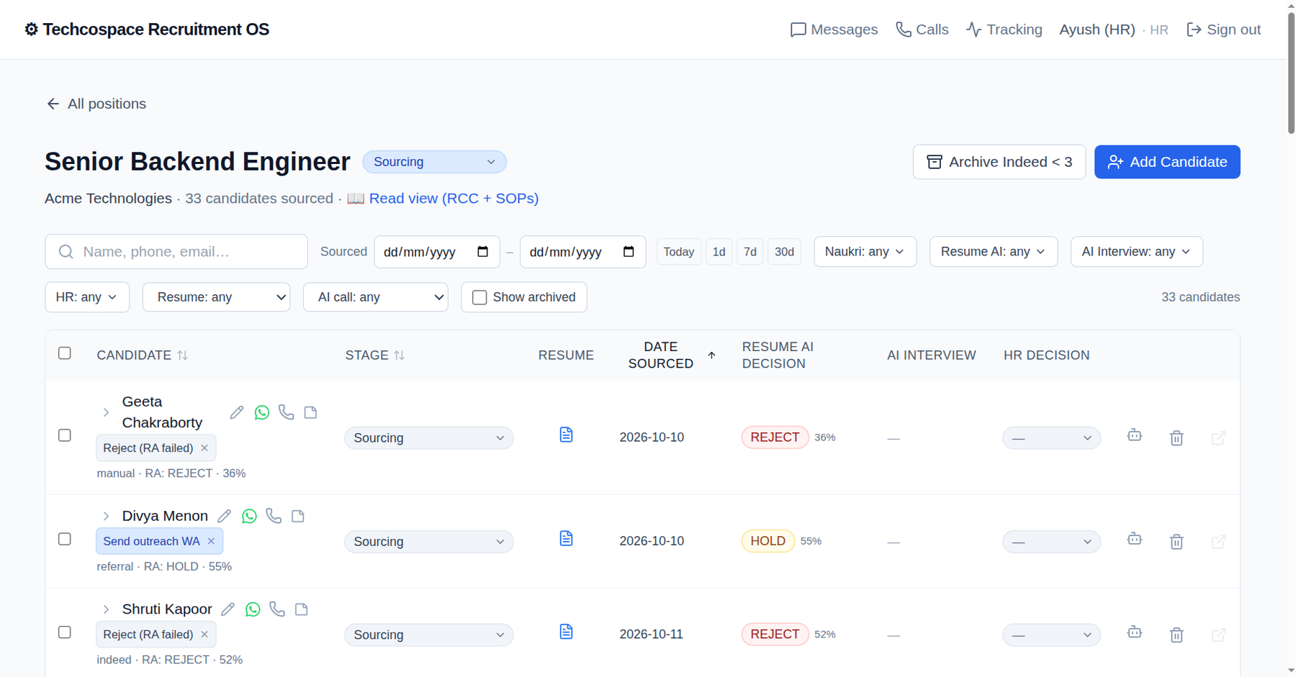Open Read view (RCC + SOPs) link
The height and width of the screenshot is (677, 1296).
pos(454,199)
